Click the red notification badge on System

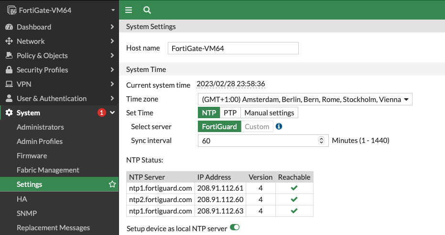(101, 113)
